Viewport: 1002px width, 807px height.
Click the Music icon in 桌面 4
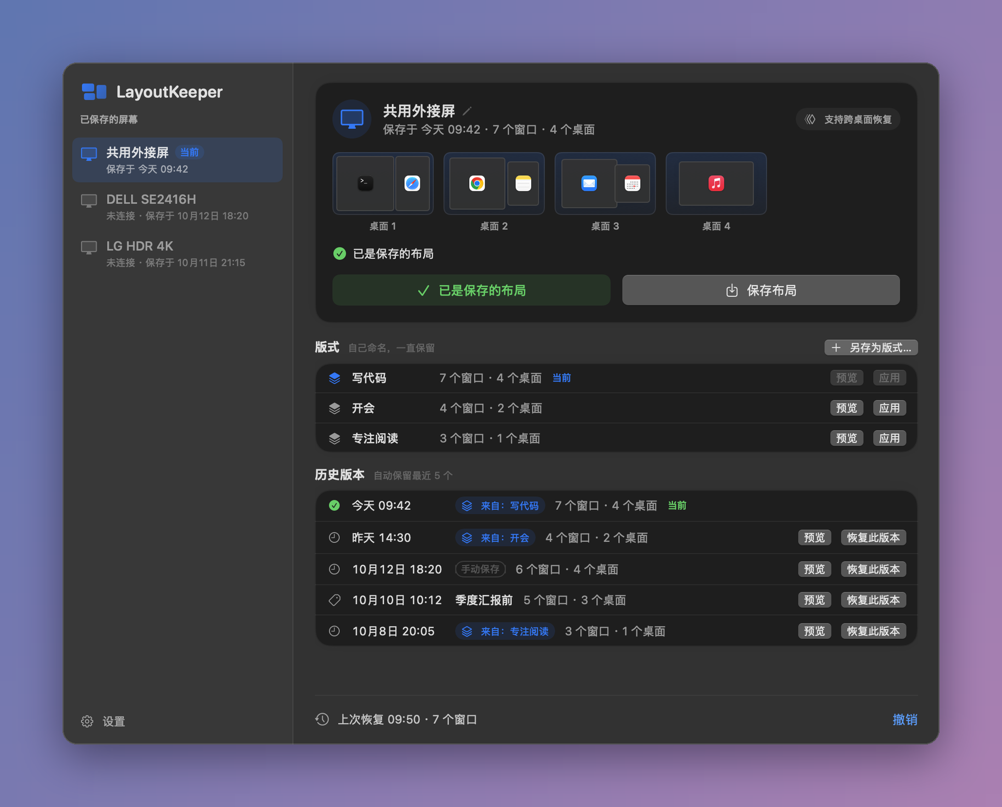tap(716, 183)
